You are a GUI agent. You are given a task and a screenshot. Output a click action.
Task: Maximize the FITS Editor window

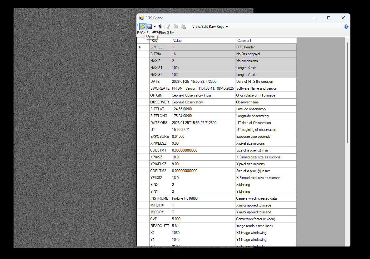pyautogui.click(x=329, y=18)
